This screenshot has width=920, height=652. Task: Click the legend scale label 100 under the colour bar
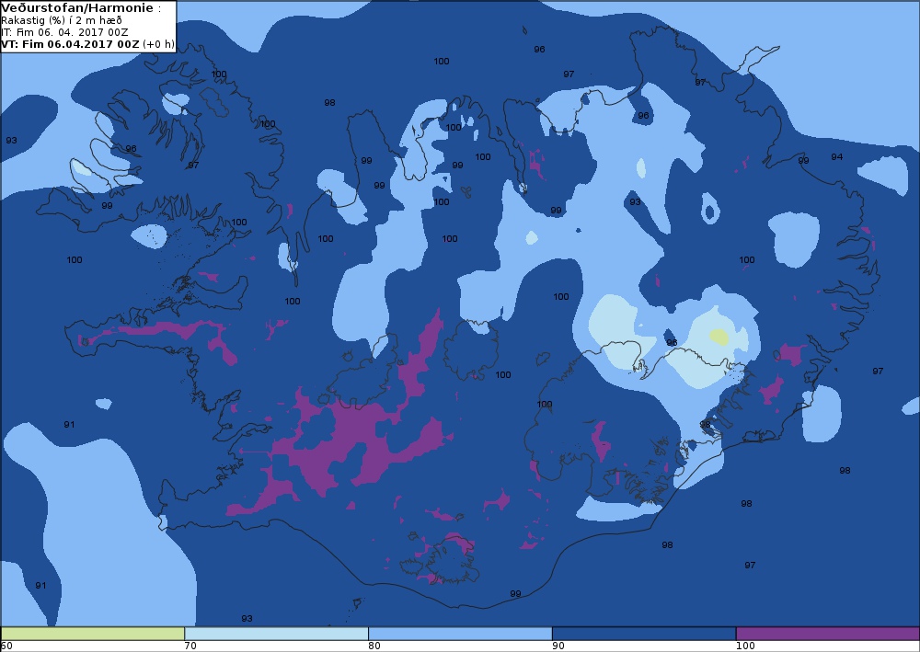pos(745,646)
